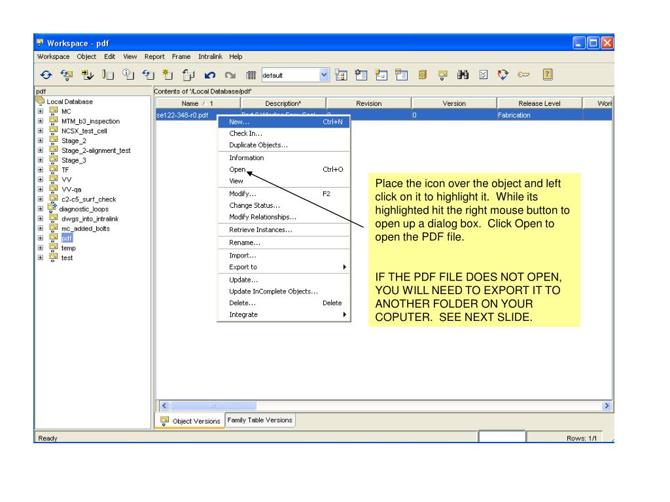Open the Integrate submenu entry
Image resolution: width=670 pixels, height=502 pixels.
click(284, 314)
